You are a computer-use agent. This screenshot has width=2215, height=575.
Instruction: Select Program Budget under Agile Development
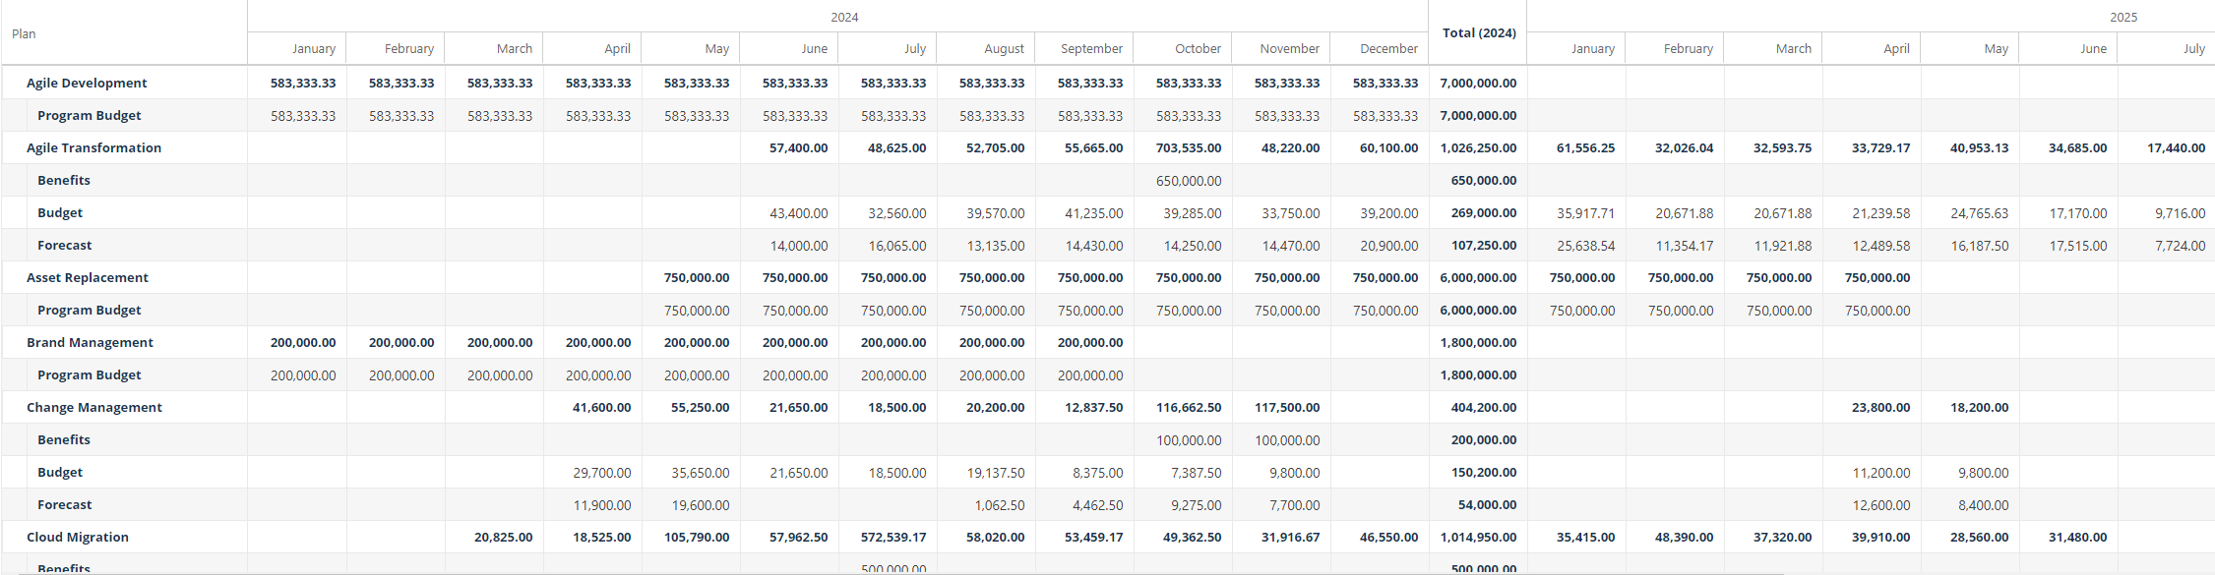pyautogui.click(x=89, y=115)
